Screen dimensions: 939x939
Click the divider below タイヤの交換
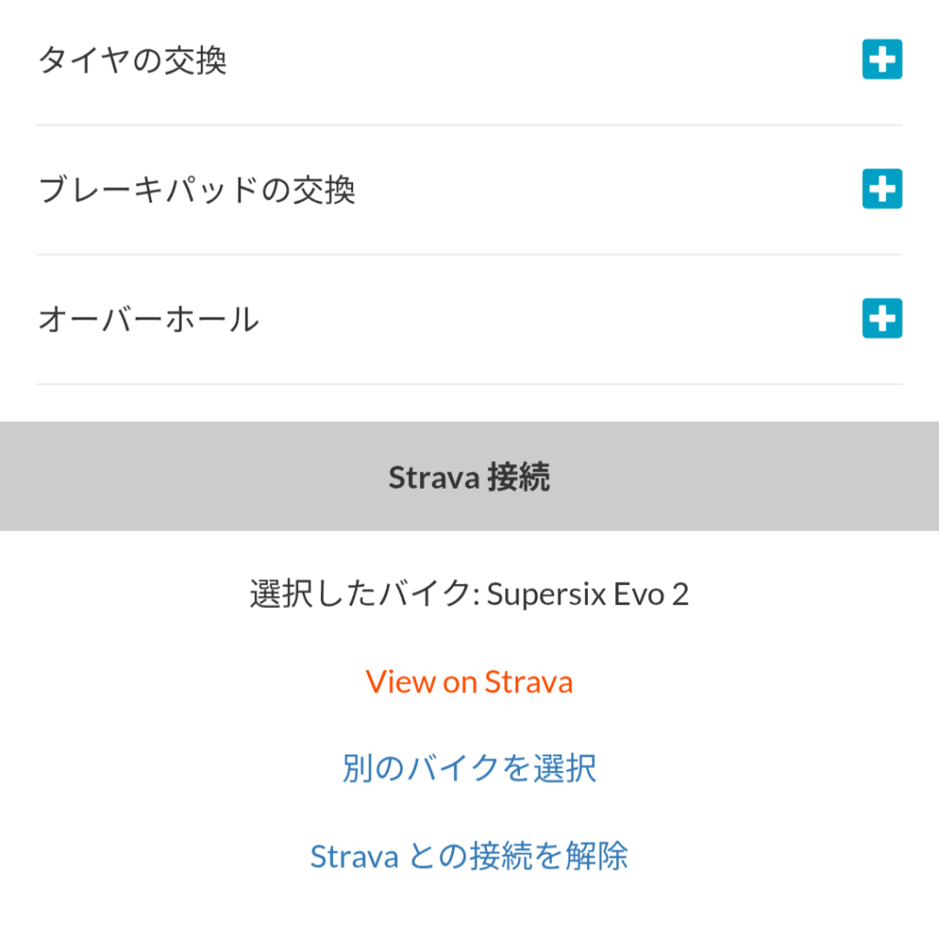469,125
